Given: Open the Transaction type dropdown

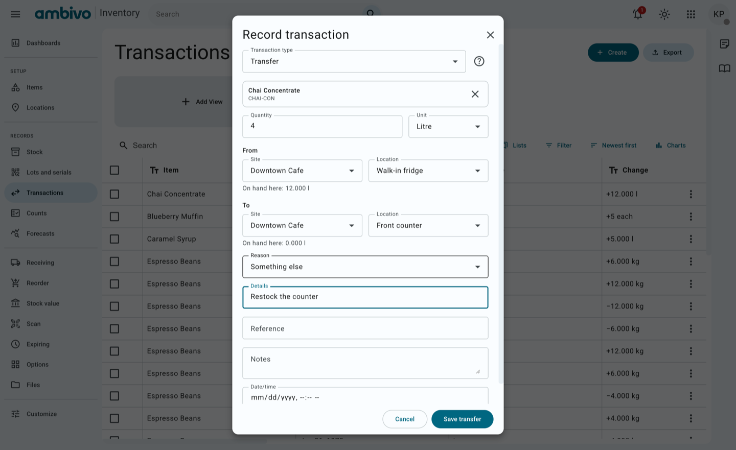Looking at the screenshot, I should click(x=354, y=61).
